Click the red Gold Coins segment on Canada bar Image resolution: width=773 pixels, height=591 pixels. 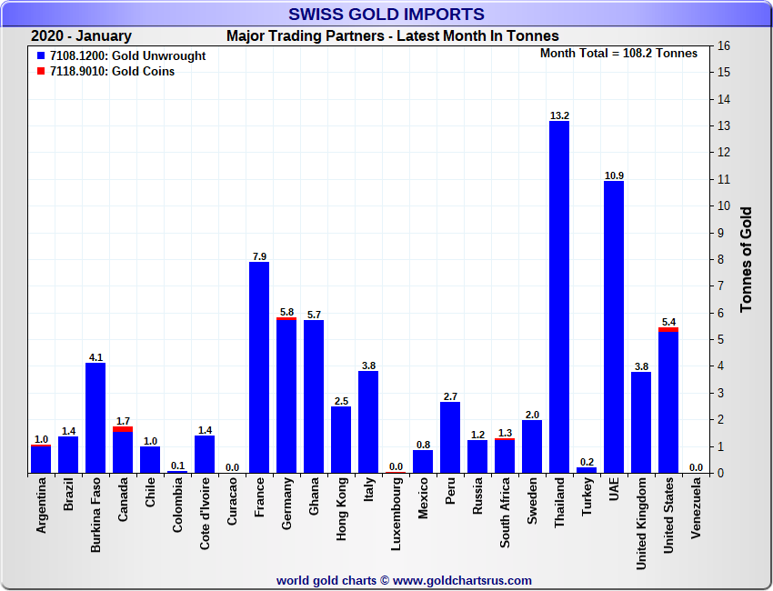(123, 429)
